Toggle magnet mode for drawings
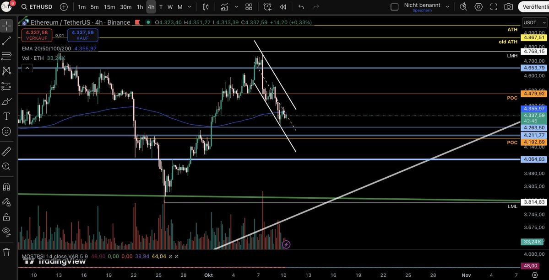The width and height of the screenshot is (549, 280). point(6,186)
